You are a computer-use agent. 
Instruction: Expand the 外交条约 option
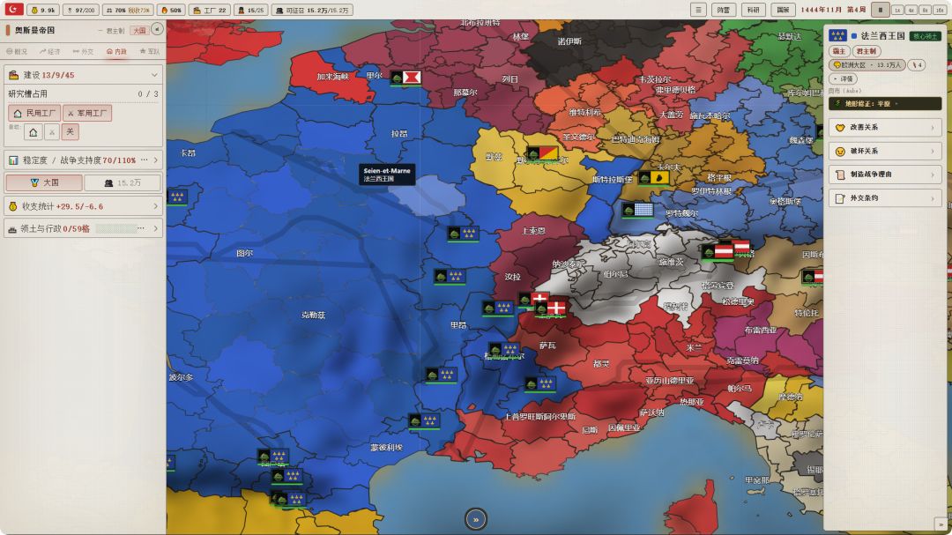coord(885,198)
